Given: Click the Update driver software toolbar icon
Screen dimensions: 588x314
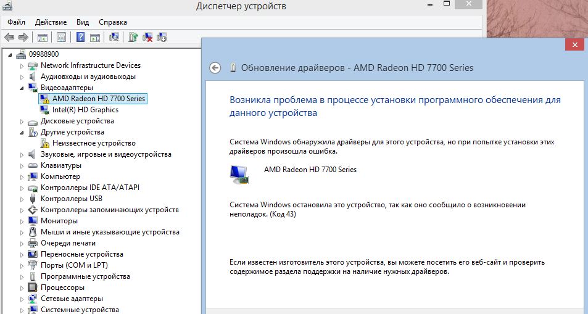Looking at the screenshot, I should [x=133, y=37].
